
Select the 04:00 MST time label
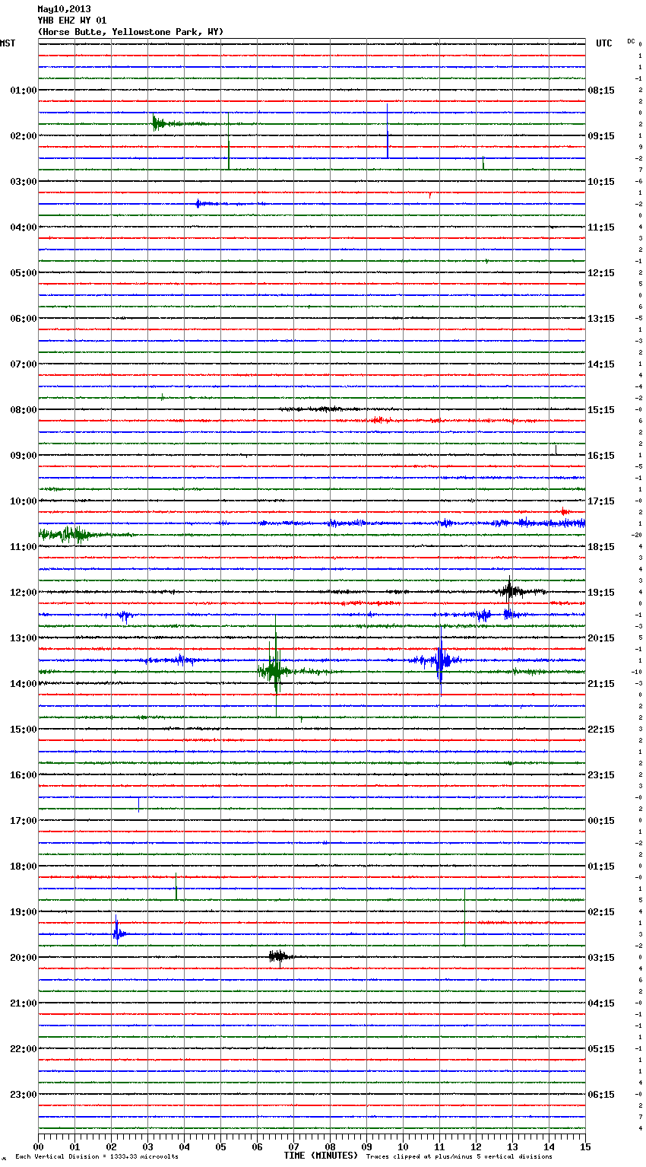24,227
